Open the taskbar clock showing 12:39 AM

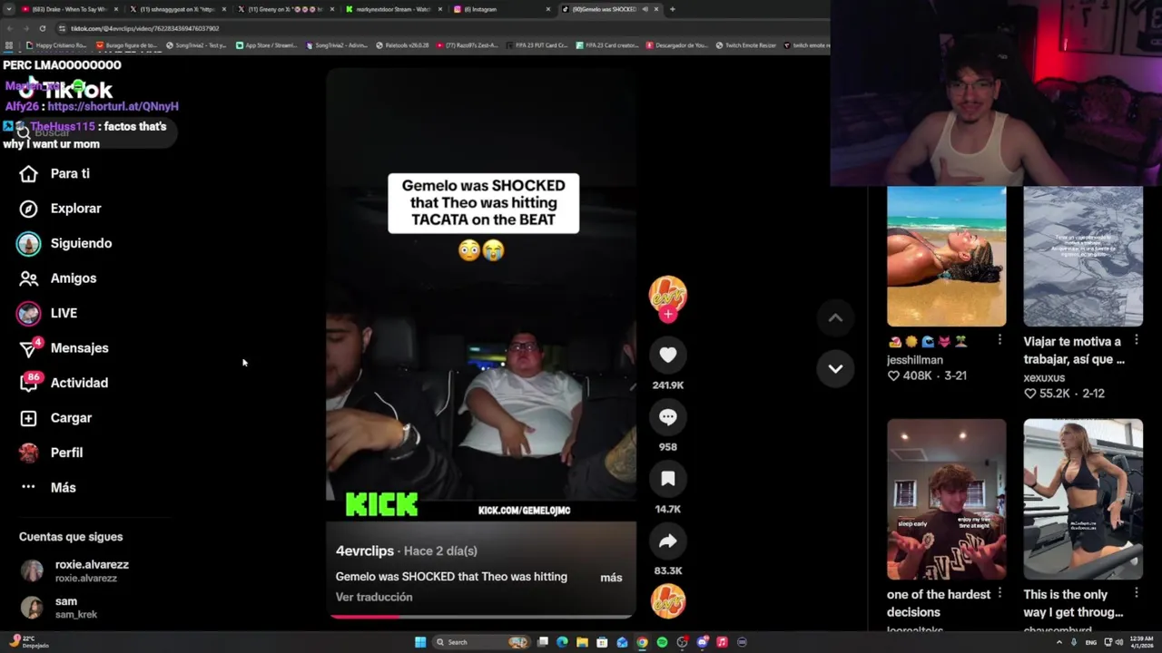coord(1140,642)
